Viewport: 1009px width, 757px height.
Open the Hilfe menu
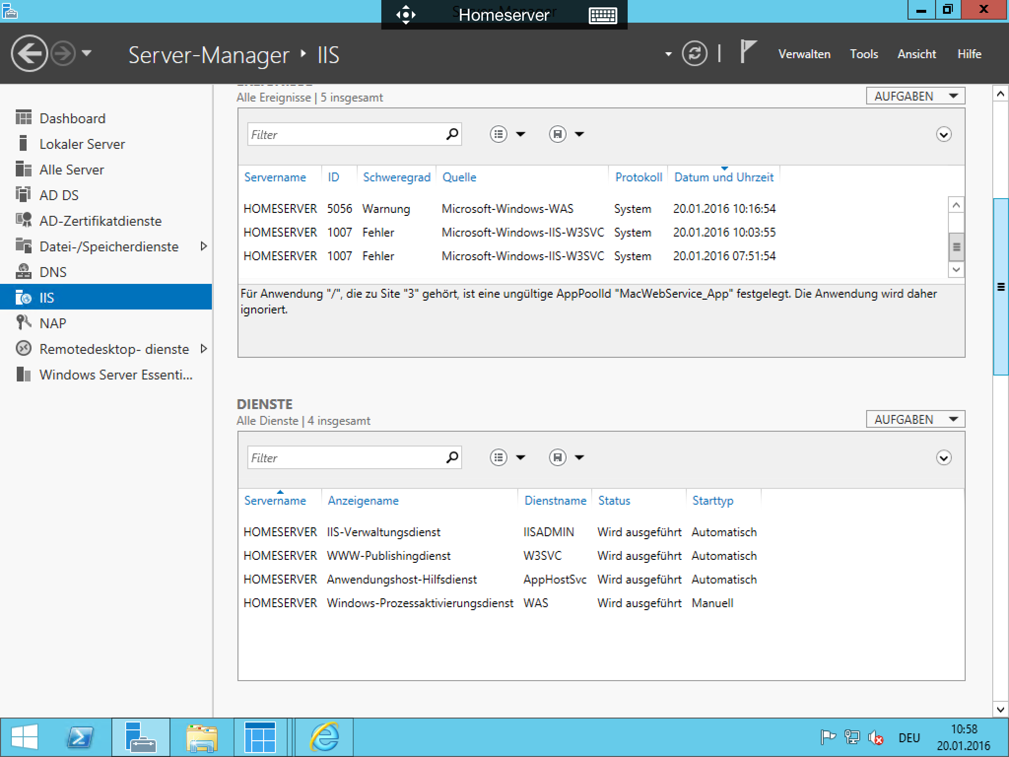(969, 54)
